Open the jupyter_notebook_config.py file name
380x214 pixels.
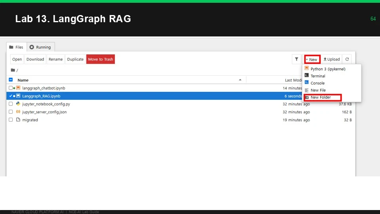46,104
